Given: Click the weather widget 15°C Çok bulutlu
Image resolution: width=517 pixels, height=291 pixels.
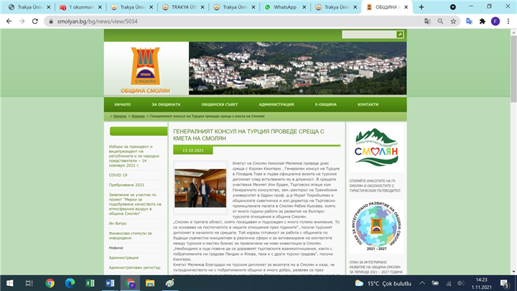Looking at the screenshot, I should [383, 283].
